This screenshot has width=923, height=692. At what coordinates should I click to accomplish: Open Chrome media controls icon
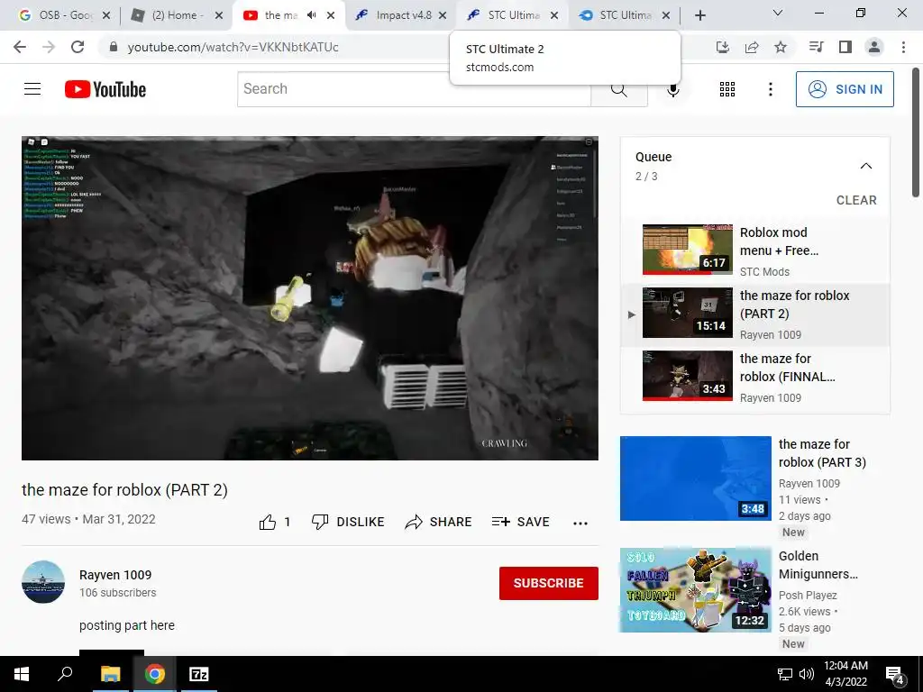tap(817, 47)
